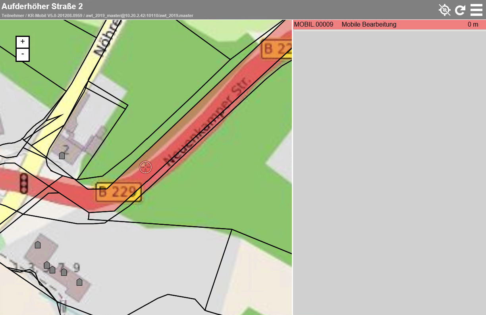Select house marker below number 9
486x315 pixels.
pyautogui.click(x=79, y=282)
